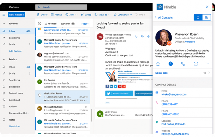Switch to Nimble person contact view

198,17
